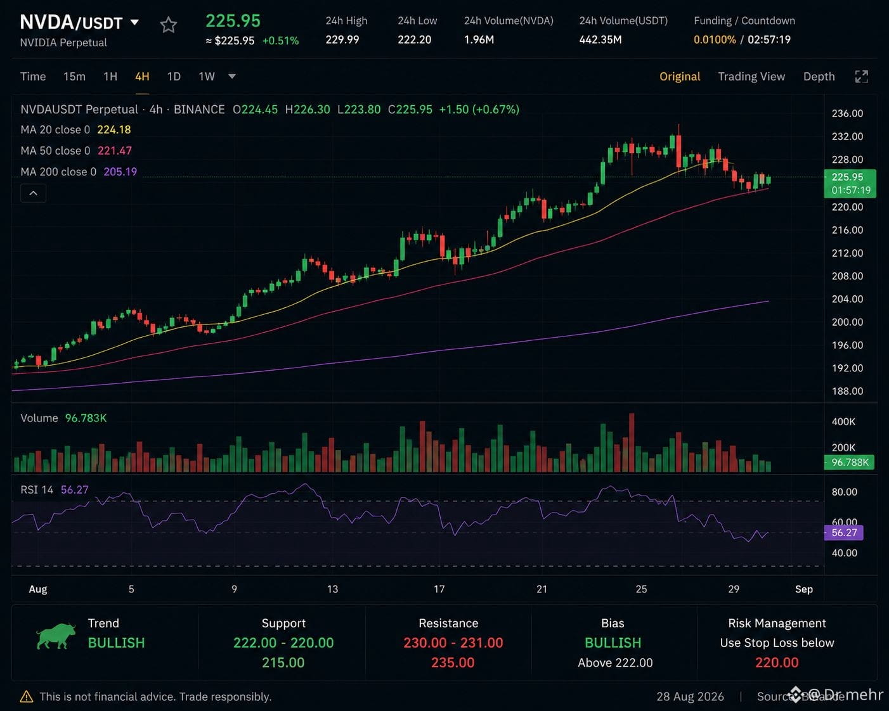Switch to the 1W interval
This screenshot has width=889, height=711.
[207, 77]
